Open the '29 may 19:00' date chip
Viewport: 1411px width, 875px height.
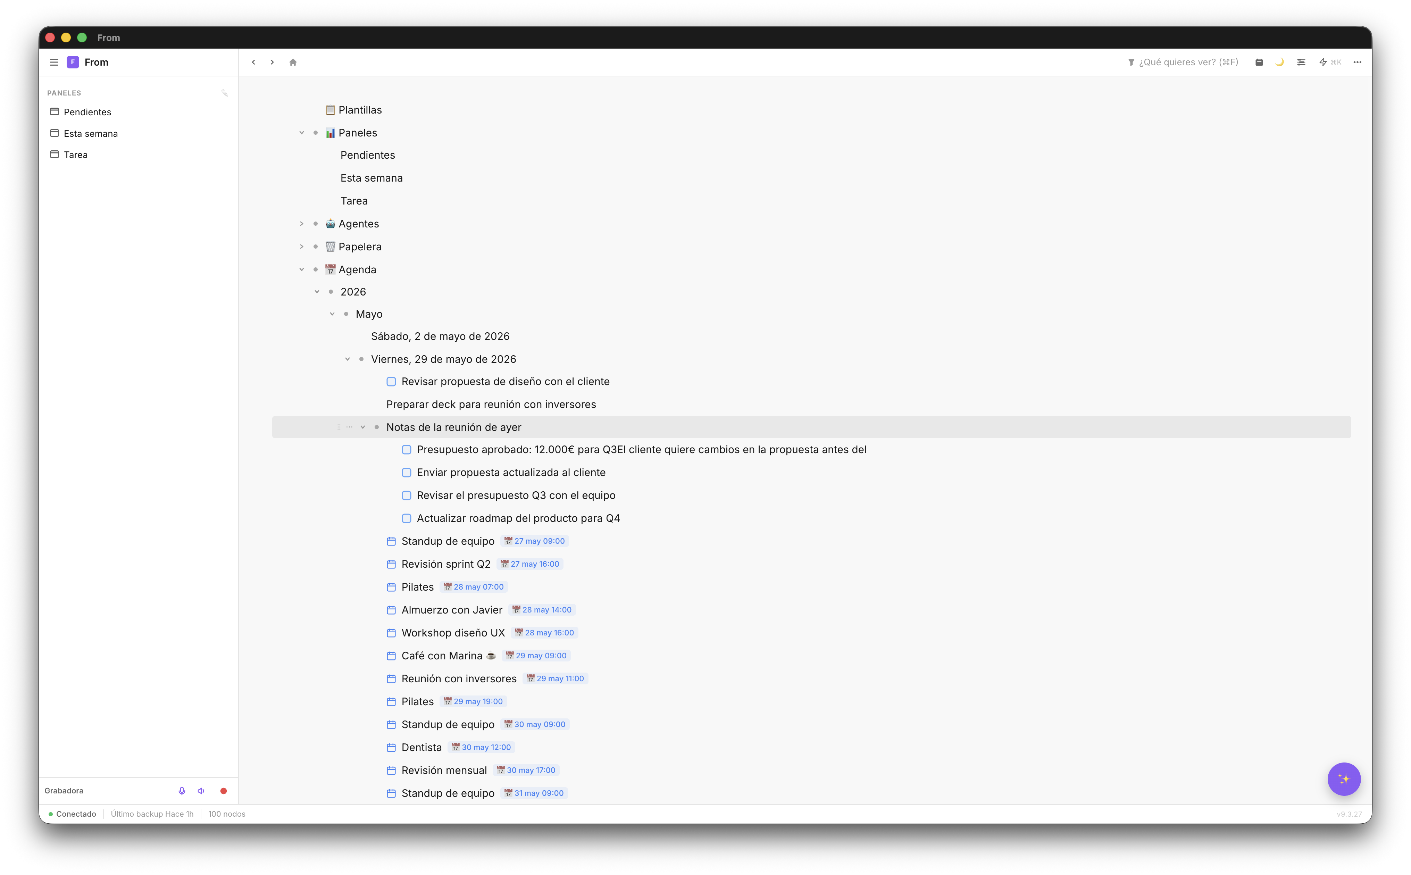pyautogui.click(x=473, y=701)
